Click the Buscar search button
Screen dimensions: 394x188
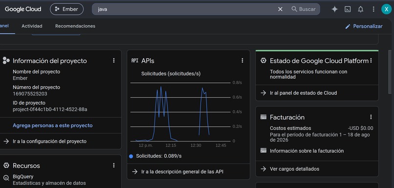click(304, 9)
